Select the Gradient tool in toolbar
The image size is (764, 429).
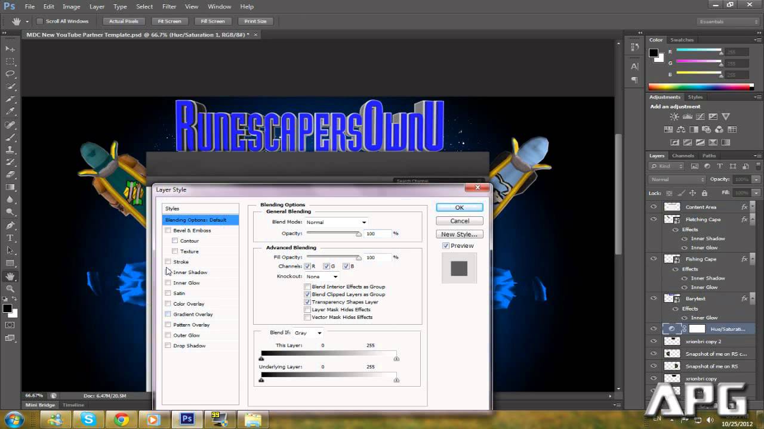pyautogui.click(x=10, y=187)
